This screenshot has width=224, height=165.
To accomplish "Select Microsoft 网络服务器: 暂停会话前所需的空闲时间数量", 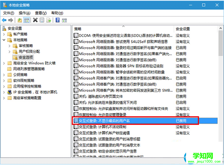I will (122, 72).
